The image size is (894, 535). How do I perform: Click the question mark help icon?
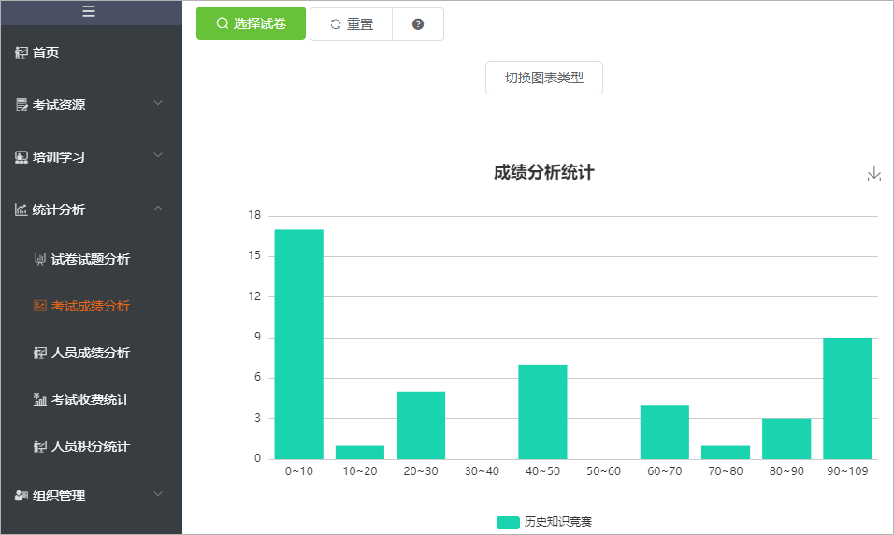pyautogui.click(x=418, y=24)
